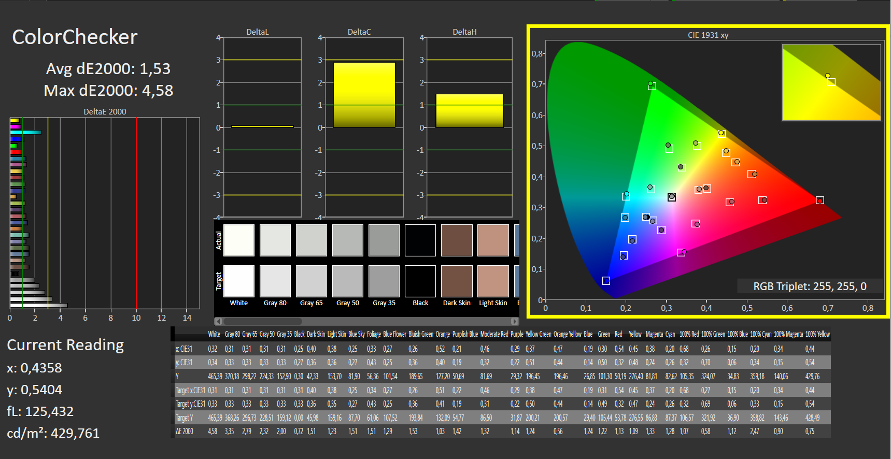Click the magenta point in CIE diagram

(x=684, y=252)
